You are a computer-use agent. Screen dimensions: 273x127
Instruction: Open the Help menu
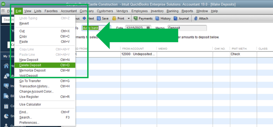[214, 11]
